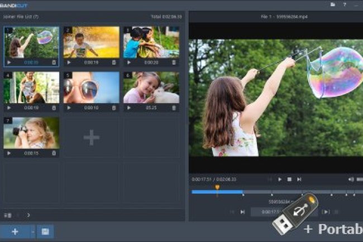
Task: Move selected clip back with left chevron
Action: coord(18,215)
